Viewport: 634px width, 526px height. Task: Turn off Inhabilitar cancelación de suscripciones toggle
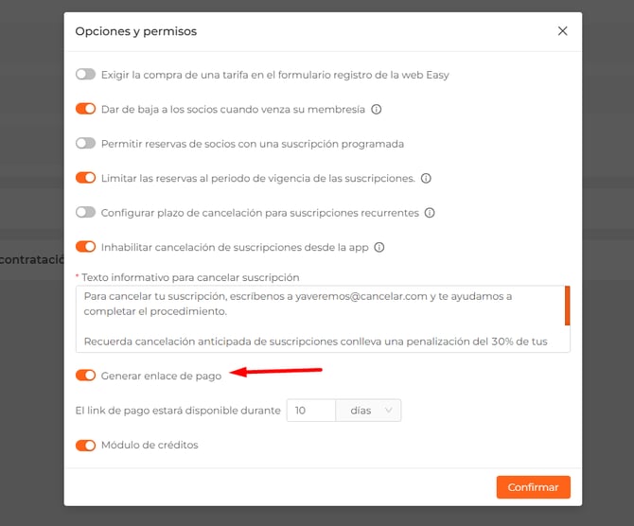86,247
